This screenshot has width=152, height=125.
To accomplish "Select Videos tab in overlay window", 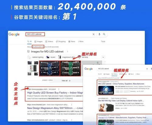I will [x=114, y=74].
